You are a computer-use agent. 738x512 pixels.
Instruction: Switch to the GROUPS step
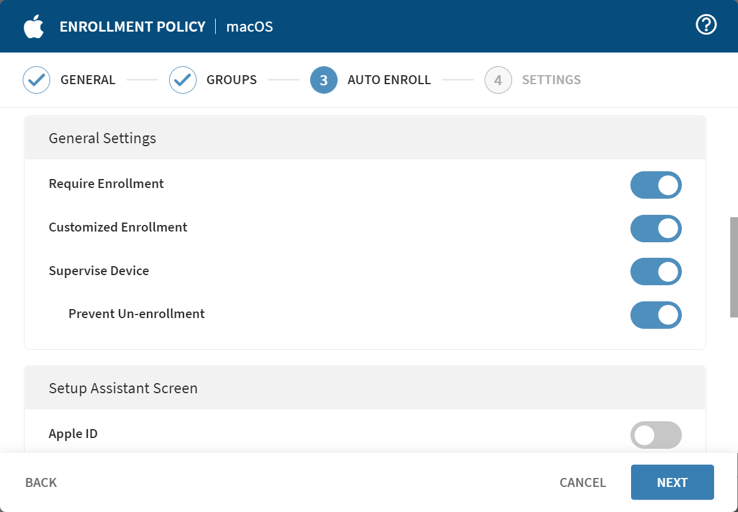(232, 79)
